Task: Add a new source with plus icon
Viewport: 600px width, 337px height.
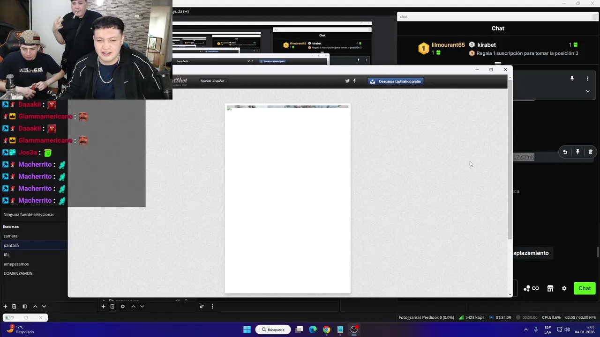Action: pos(103,307)
